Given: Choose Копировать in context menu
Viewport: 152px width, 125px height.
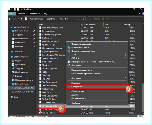Looking at the screenshot, I should click(97, 86).
